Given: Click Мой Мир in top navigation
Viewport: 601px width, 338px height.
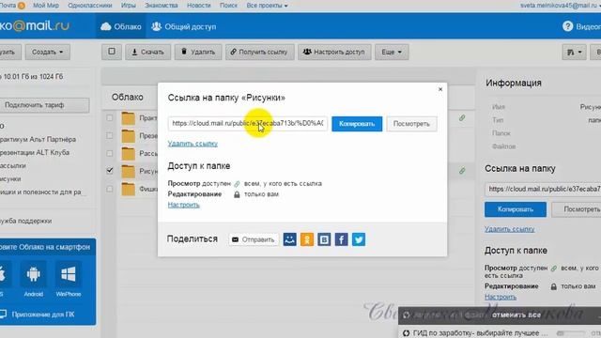Looking at the screenshot, I should [46, 6].
